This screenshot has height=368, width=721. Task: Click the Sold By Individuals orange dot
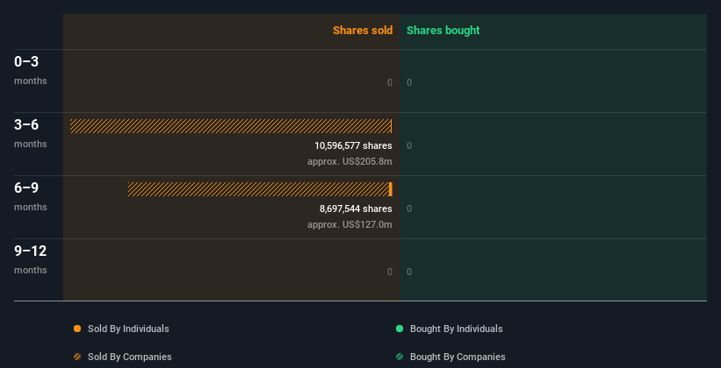point(77,329)
